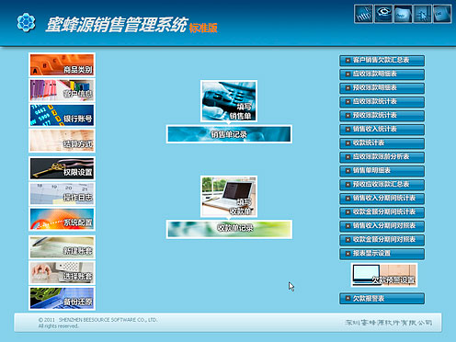Image resolution: width=456 pixels, height=342 pixels.
Task: Click the 填写销售单 calculator image
Action: click(x=229, y=101)
